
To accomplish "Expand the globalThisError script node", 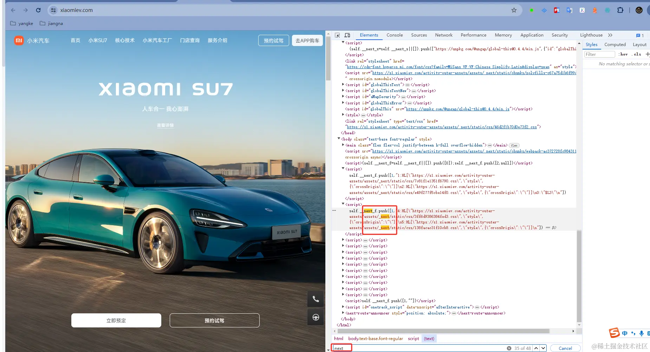I will (343, 103).
